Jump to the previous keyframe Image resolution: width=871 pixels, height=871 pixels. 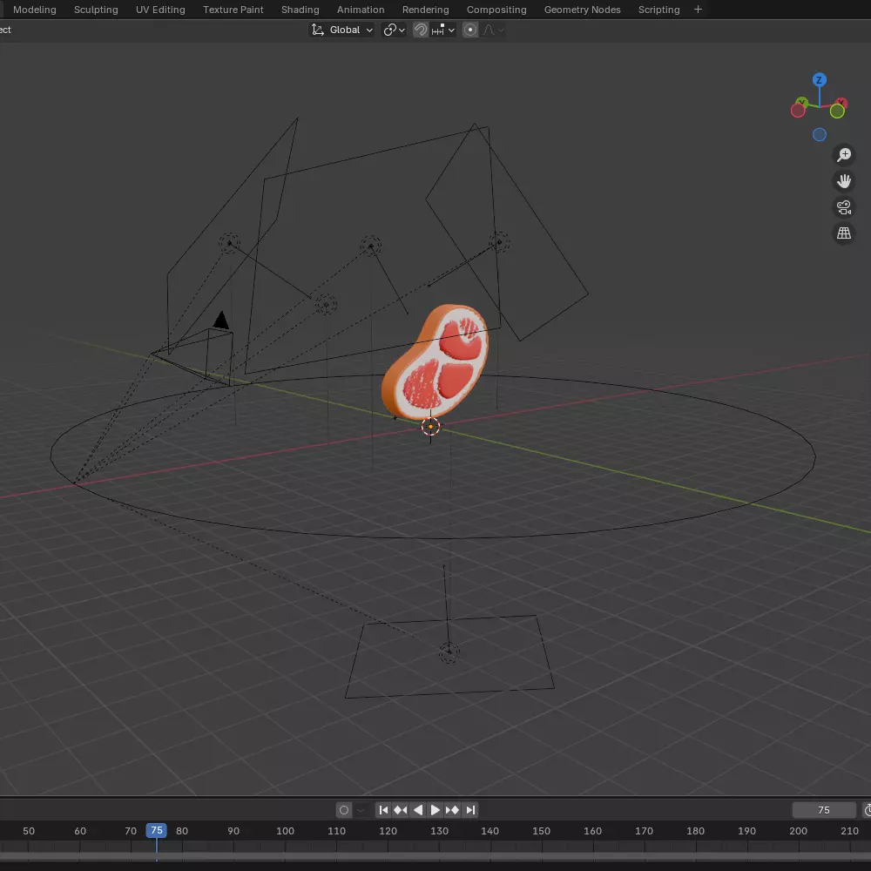coord(401,810)
